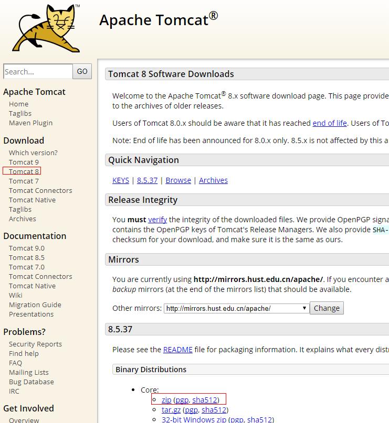Open the verify integrity link
389x423 pixels.
tap(157, 220)
